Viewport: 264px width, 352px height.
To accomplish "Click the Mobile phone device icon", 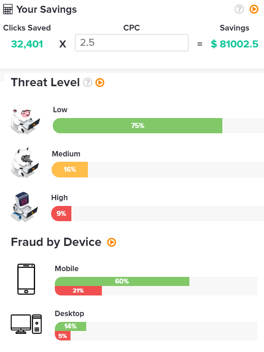I will pyautogui.click(x=26, y=279).
